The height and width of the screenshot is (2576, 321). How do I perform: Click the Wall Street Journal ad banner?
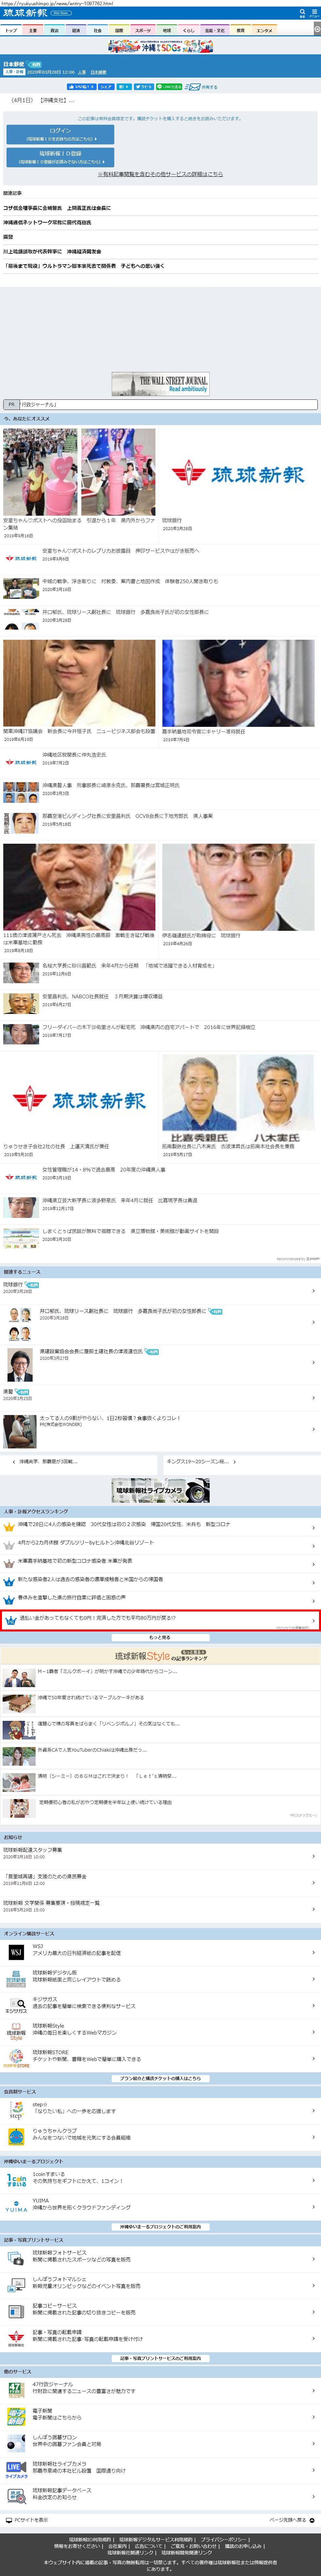(x=161, y=384)
